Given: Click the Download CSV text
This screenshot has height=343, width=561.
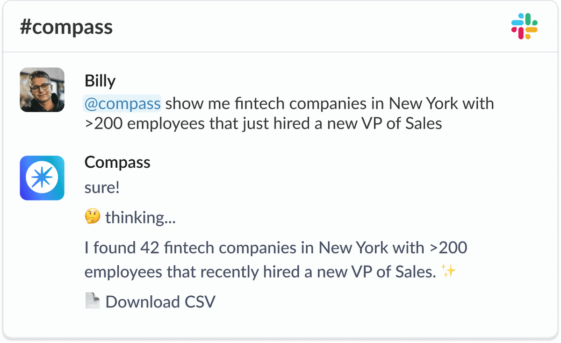Looking at the screenshot, I should pos(160,301).
